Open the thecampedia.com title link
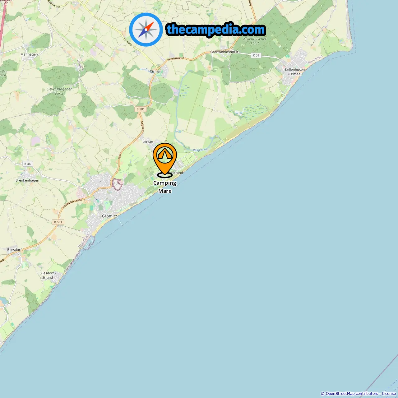 [216, 30]
